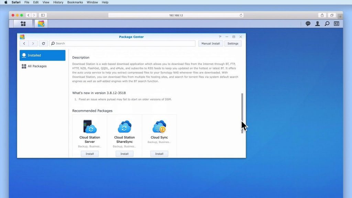The image size is (352, 198).
Task: Select Installed in the sidebar
Action: pyautogui.click(x=42, y=55)
